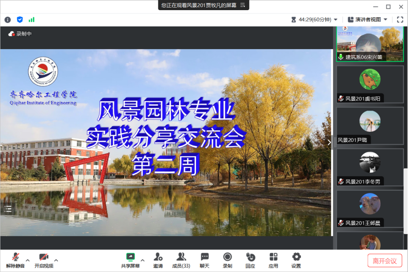
Task: Open the meeting info icon
Action: pos(8,19)
